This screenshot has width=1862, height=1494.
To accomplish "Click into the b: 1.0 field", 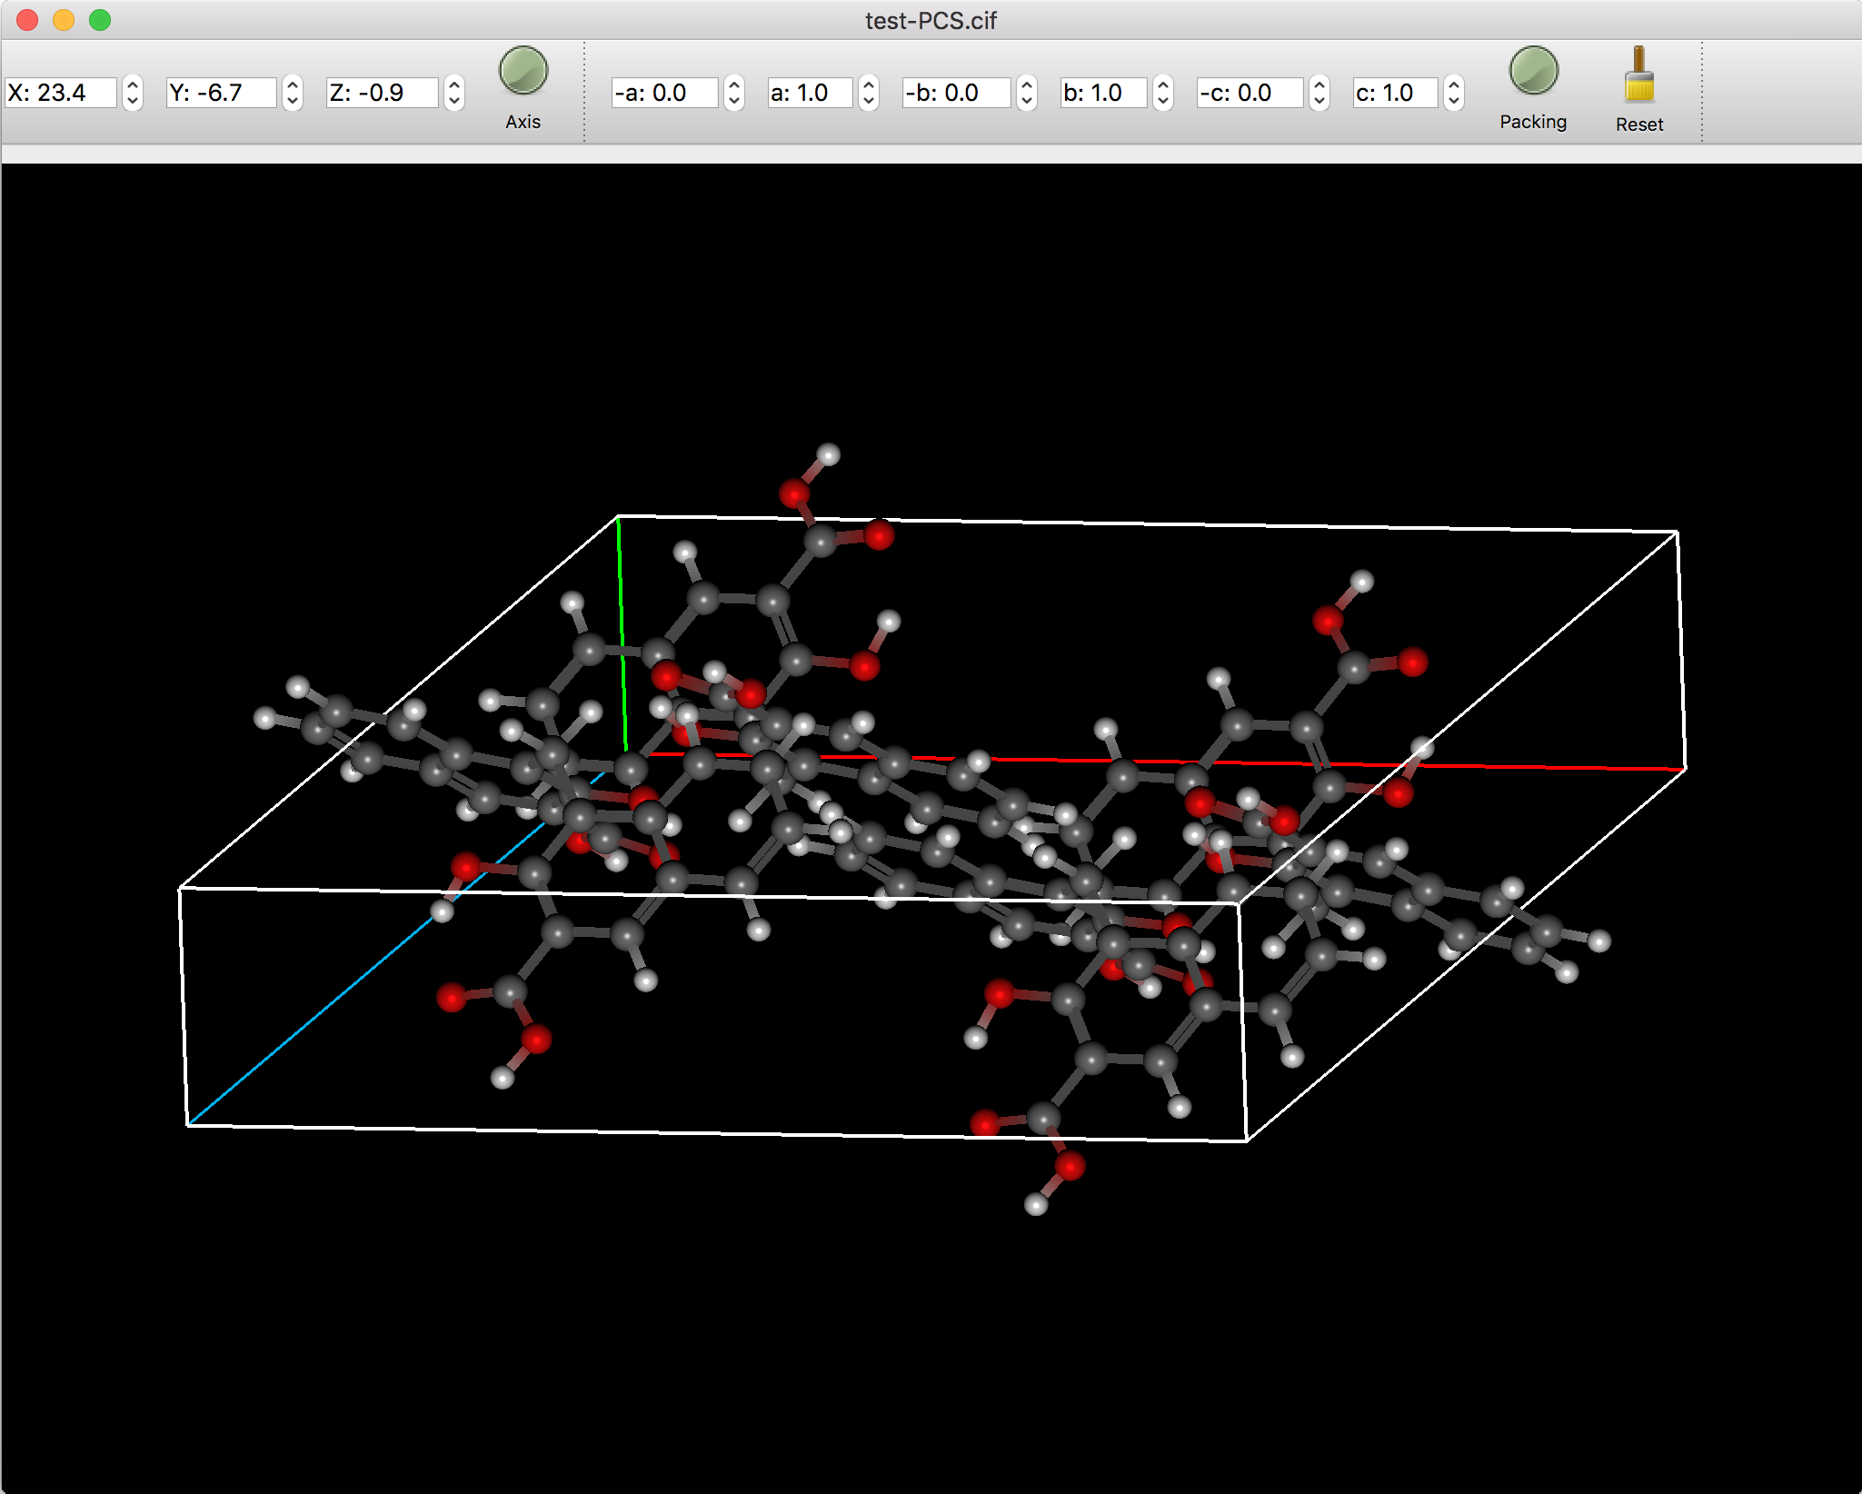I will point(1104,93).
